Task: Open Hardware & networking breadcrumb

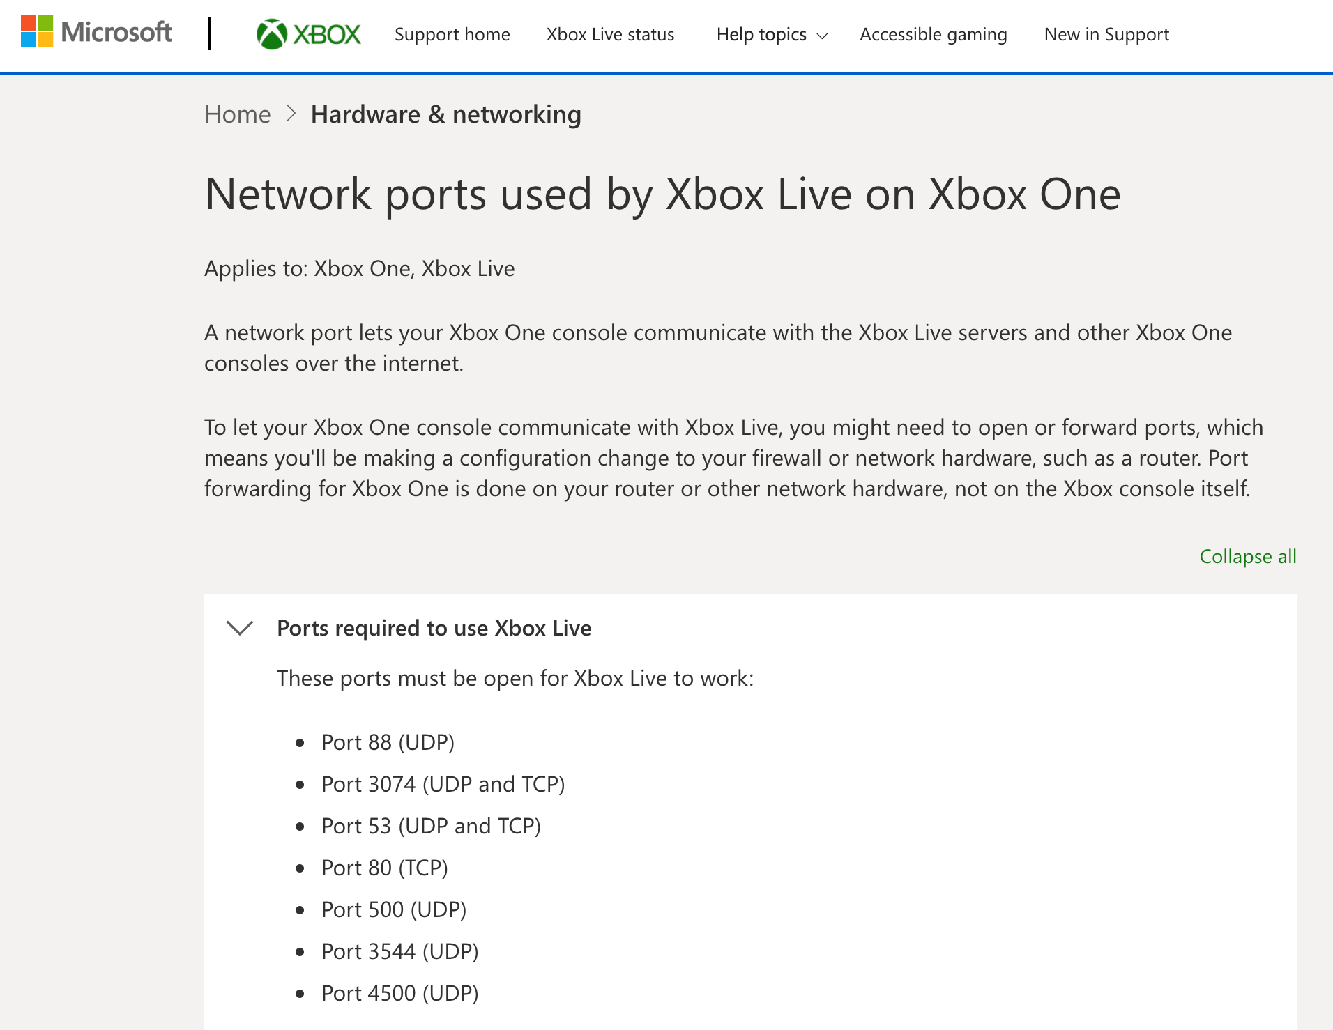Action: coord(445,114)
